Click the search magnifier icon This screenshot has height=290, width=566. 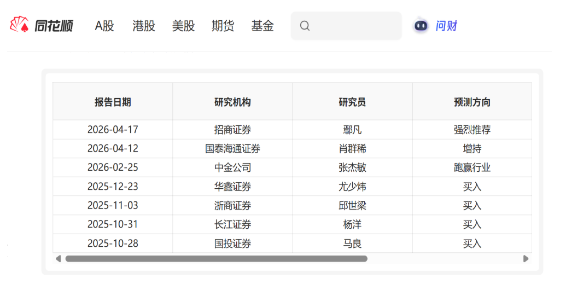(x=305, y=26)
